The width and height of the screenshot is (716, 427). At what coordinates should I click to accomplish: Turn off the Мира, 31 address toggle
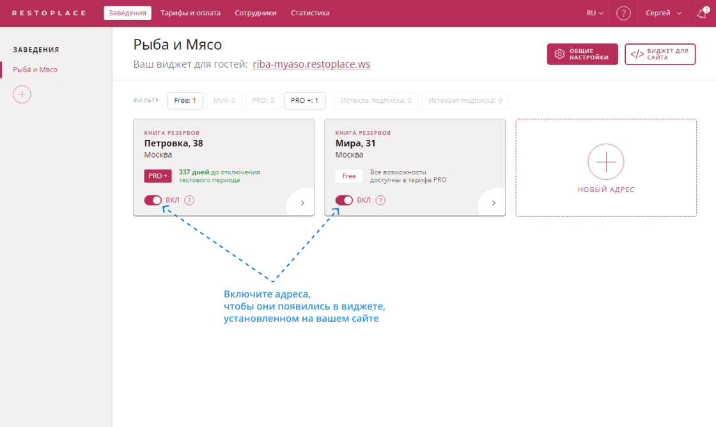(x=344, y=200)
